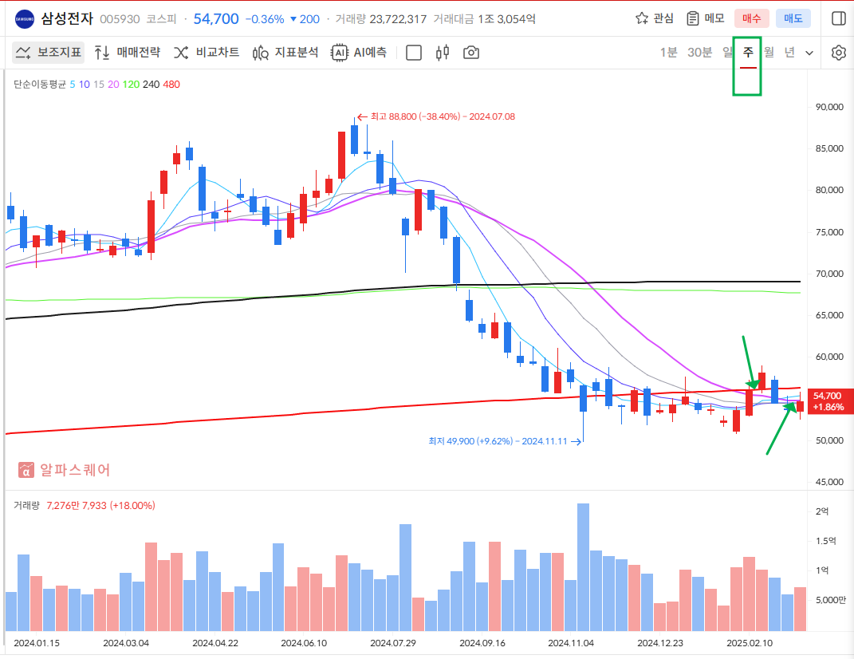Screen dimensions: 854x659
Task: Click the 코스피 market label
Action: 161,19
